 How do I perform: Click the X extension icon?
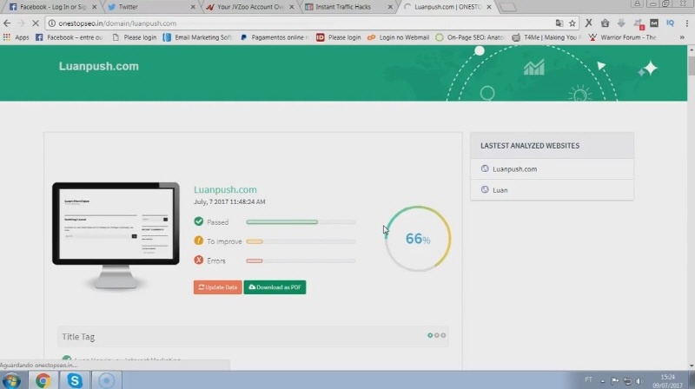589,23
